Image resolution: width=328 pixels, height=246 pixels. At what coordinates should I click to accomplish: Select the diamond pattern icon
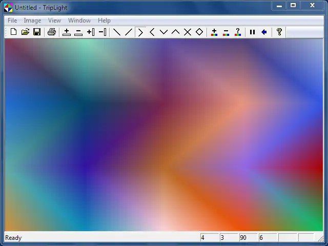click(199, 32)
